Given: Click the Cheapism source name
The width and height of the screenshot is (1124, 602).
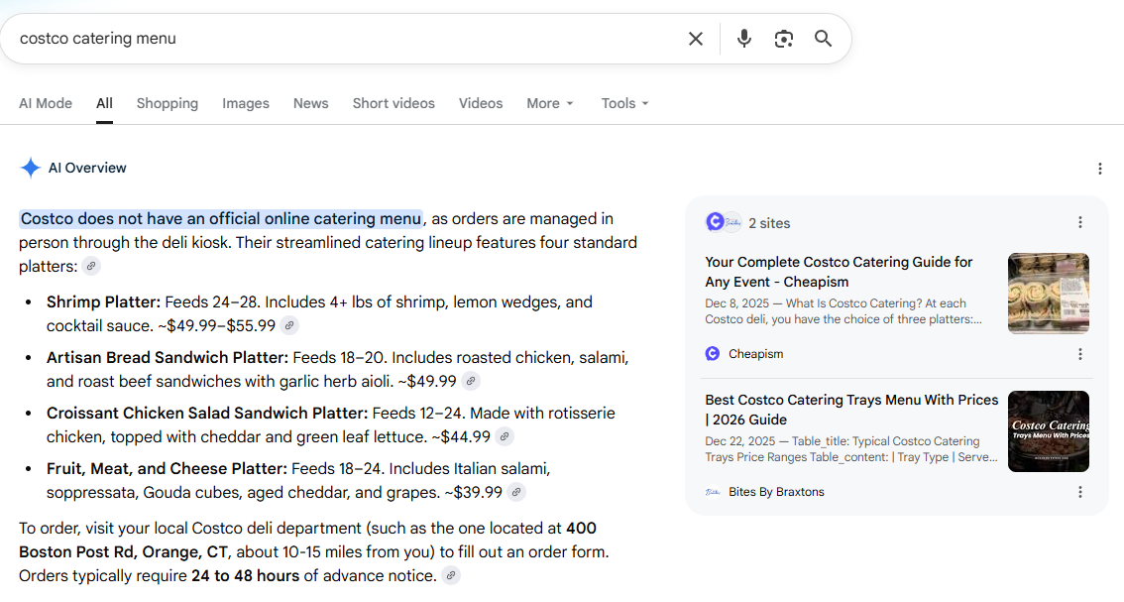Looking at the screenshot, I should tap(755, 354).
